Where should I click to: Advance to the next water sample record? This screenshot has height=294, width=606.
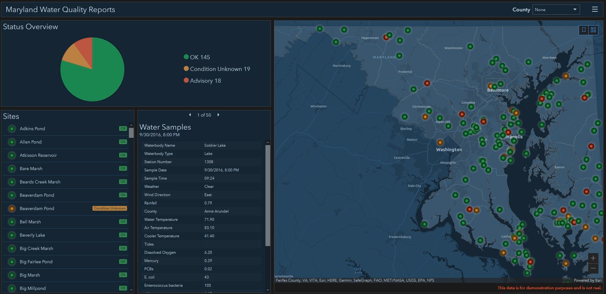point(218,115)
